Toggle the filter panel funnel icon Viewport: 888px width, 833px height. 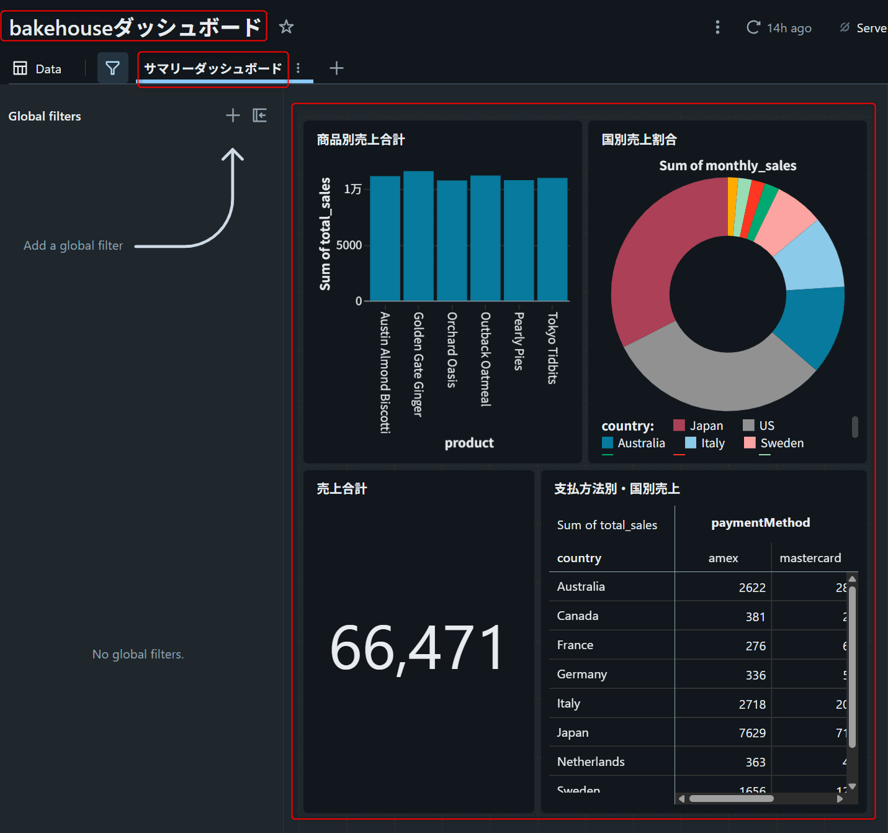(x=112, y=68)
